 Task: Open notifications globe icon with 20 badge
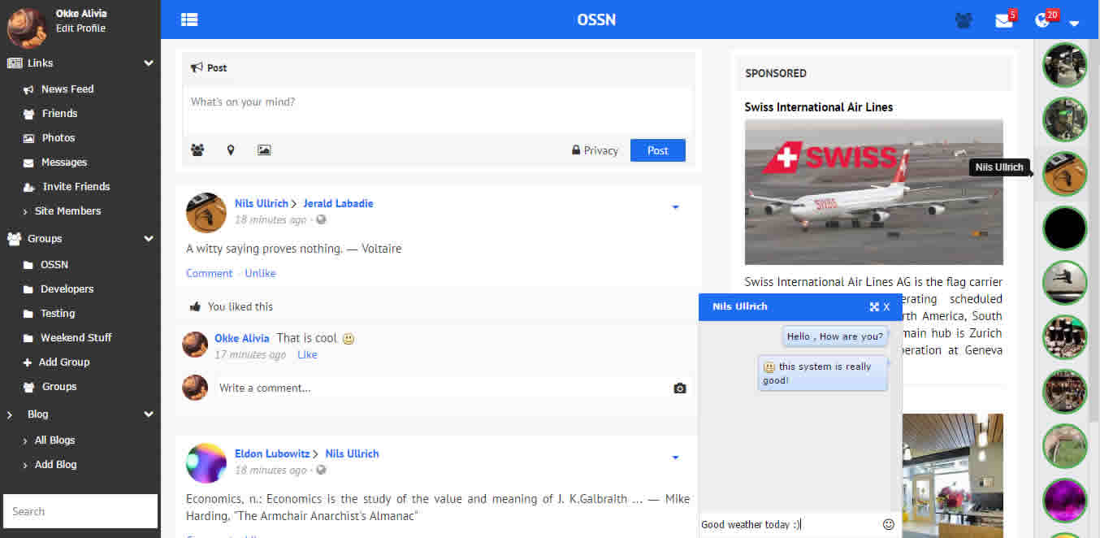[1043, 20]
